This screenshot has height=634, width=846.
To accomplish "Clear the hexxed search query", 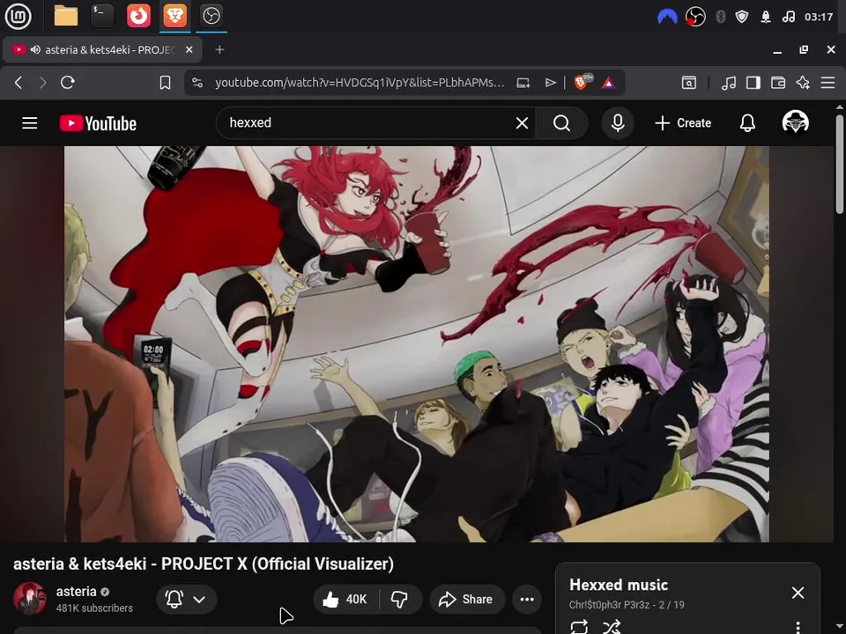I will (522, 123).
